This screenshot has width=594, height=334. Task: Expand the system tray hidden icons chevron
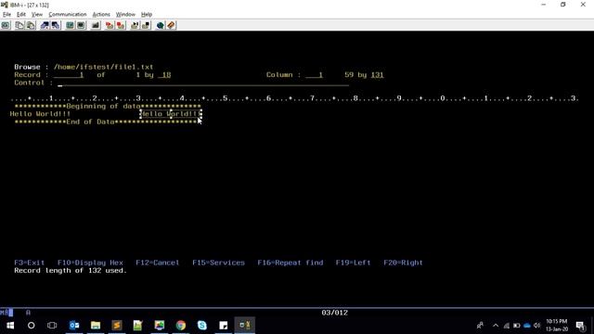[x=495, y=326]
